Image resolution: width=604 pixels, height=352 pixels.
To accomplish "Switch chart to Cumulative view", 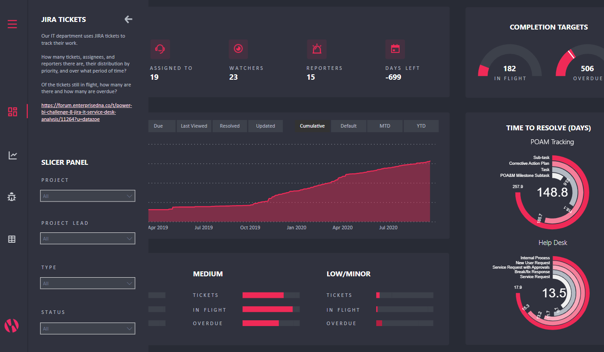I will coord(312,126).
